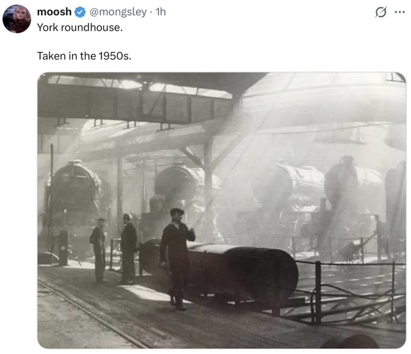411x354 pixels.
Task: Select the text "York roundhouse."
Action: (x=80, y=28)
